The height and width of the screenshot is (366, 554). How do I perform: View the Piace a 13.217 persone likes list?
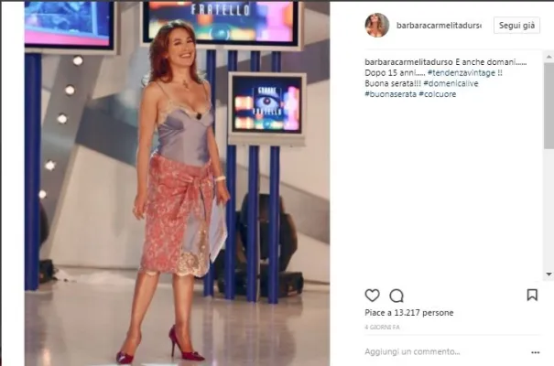[409, 313]
